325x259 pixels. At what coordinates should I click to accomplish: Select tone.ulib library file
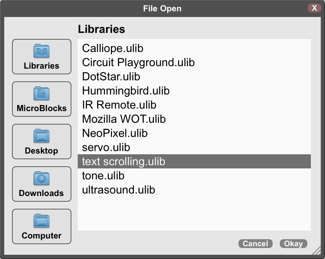pos(194,175)
